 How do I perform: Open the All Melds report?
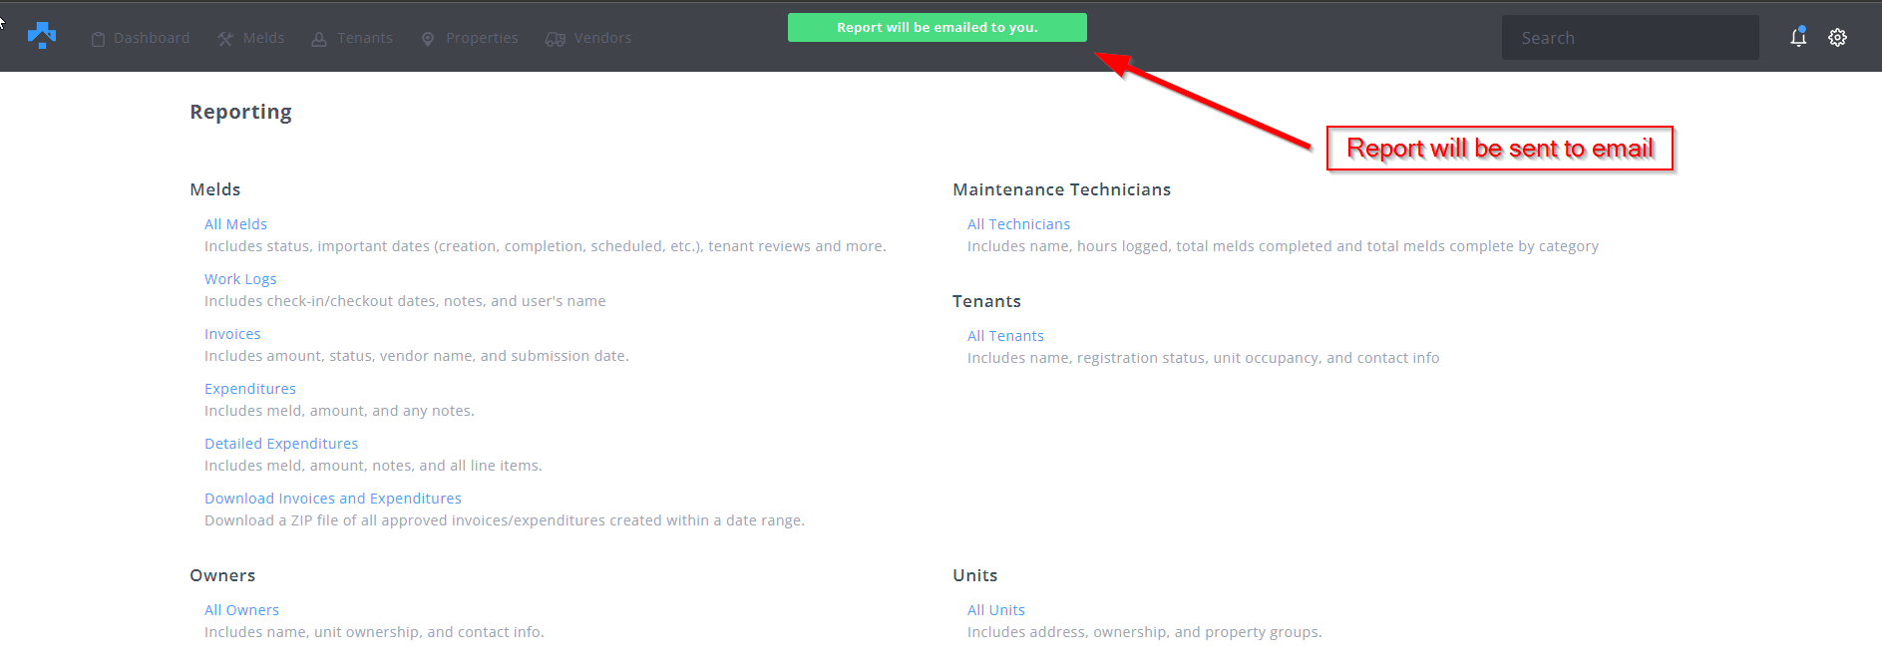tap(235, 224)
